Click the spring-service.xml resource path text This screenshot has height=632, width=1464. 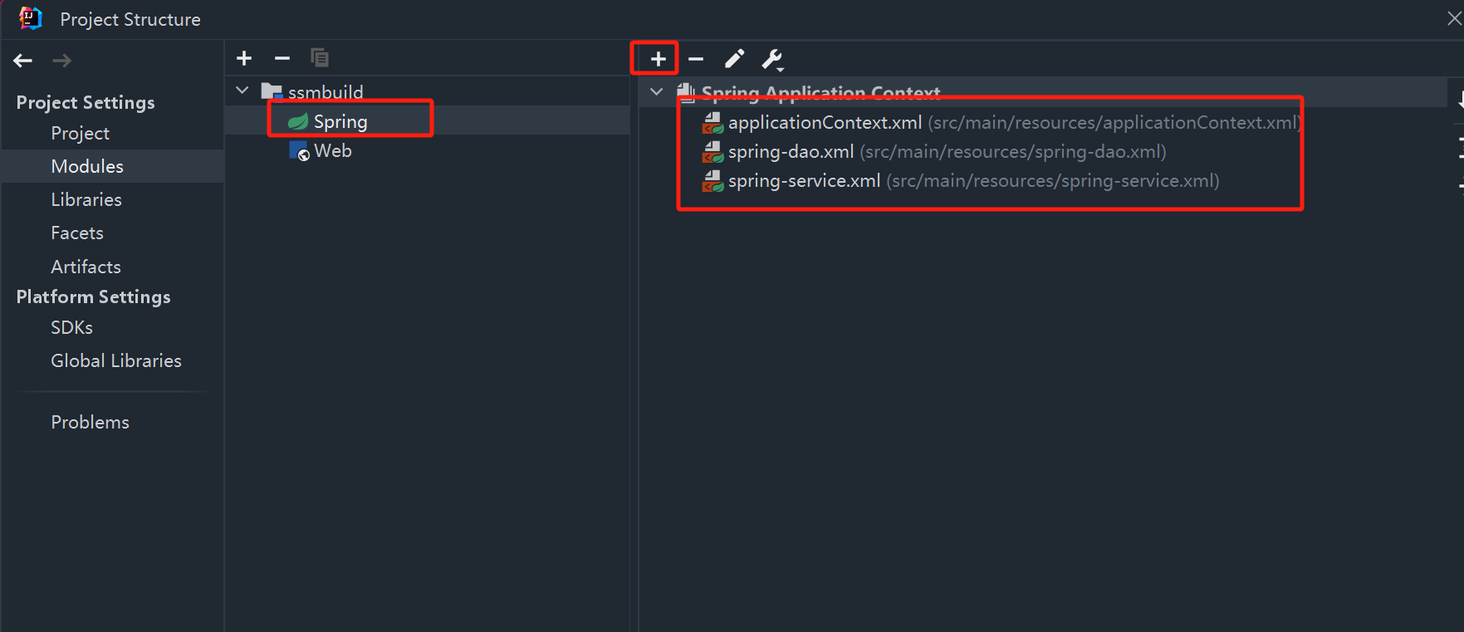point(1053,181)
